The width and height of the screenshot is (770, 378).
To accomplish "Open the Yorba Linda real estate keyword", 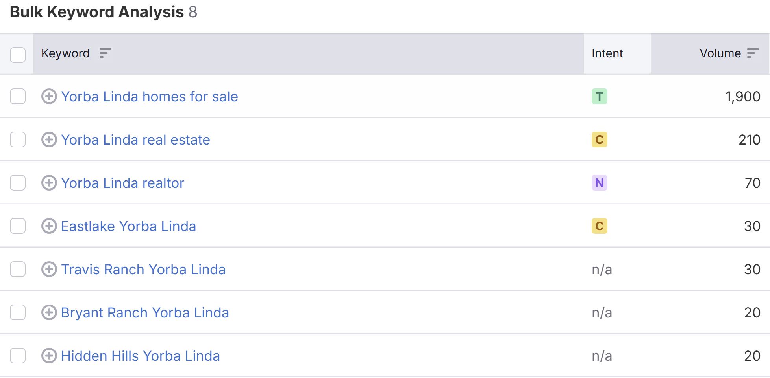I will (136, 139).
